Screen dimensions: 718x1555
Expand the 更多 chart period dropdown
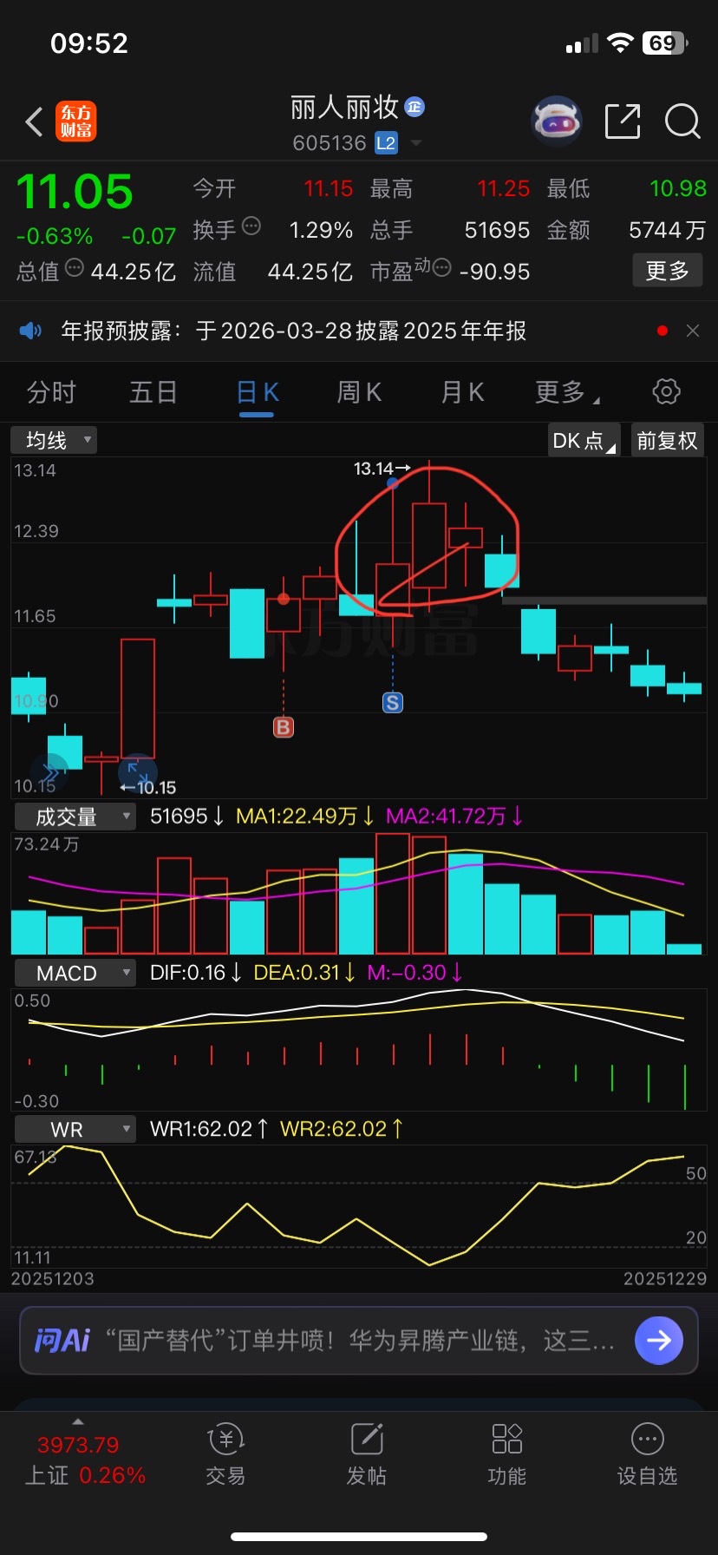point(566,392)
